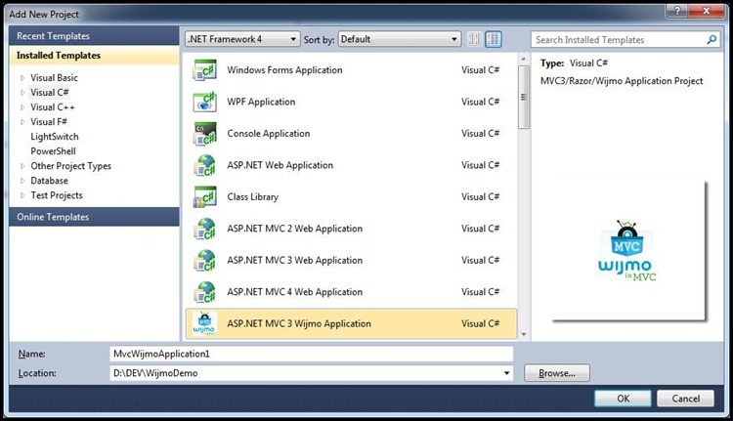Click the Browse... button
This screenshot has height=421, width=733.
pyautogui.click(x=557, y=373)
